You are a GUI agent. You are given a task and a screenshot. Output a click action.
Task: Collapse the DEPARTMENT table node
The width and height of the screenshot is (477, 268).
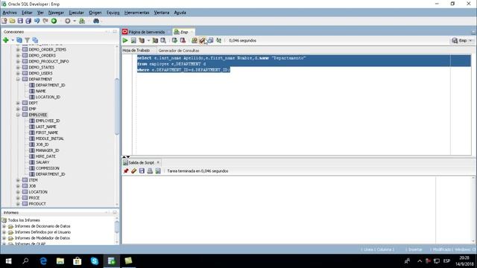pos(18,80)
